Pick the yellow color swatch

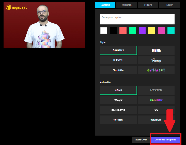[x=152, y=31]
